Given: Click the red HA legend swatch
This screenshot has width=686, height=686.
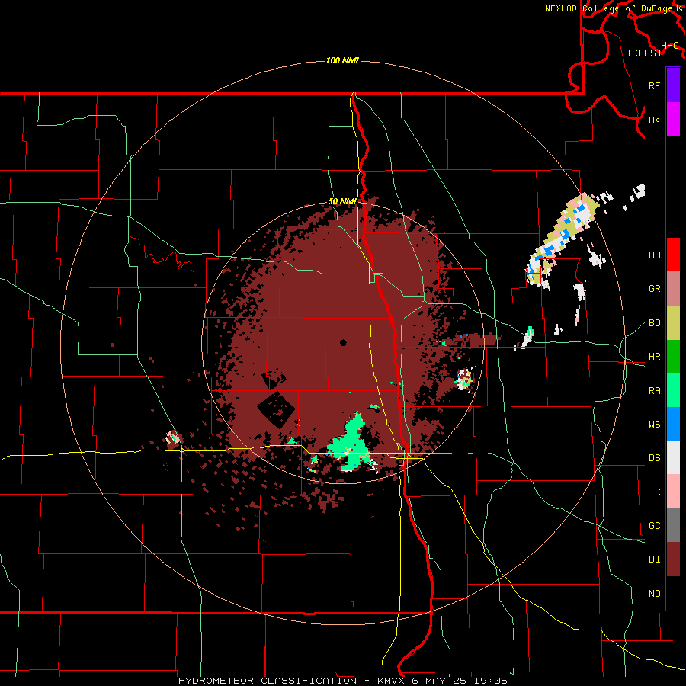Looking at the screenshot, I should tap(673, 255).
